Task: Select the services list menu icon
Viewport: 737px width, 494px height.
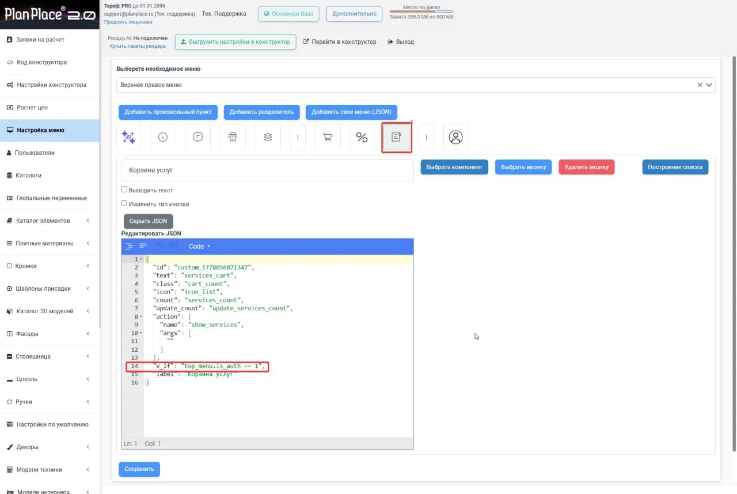Action: click(x=397, y=137)
